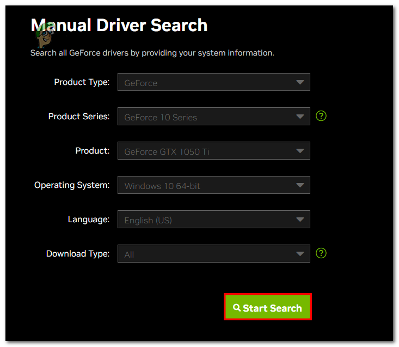Click the help icon next to Product Series

point(321,116)
